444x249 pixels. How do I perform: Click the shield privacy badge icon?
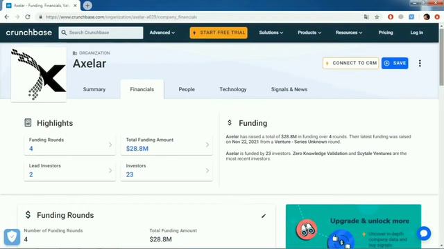(12, 237)
